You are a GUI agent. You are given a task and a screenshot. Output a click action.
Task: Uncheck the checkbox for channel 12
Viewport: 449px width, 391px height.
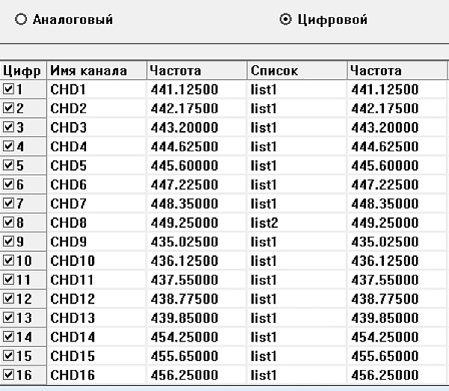point(8,298)
